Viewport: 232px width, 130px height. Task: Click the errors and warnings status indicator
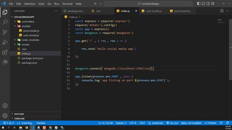point(8,123)
